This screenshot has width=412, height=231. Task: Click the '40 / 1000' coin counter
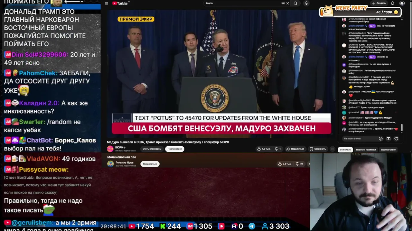387,12
